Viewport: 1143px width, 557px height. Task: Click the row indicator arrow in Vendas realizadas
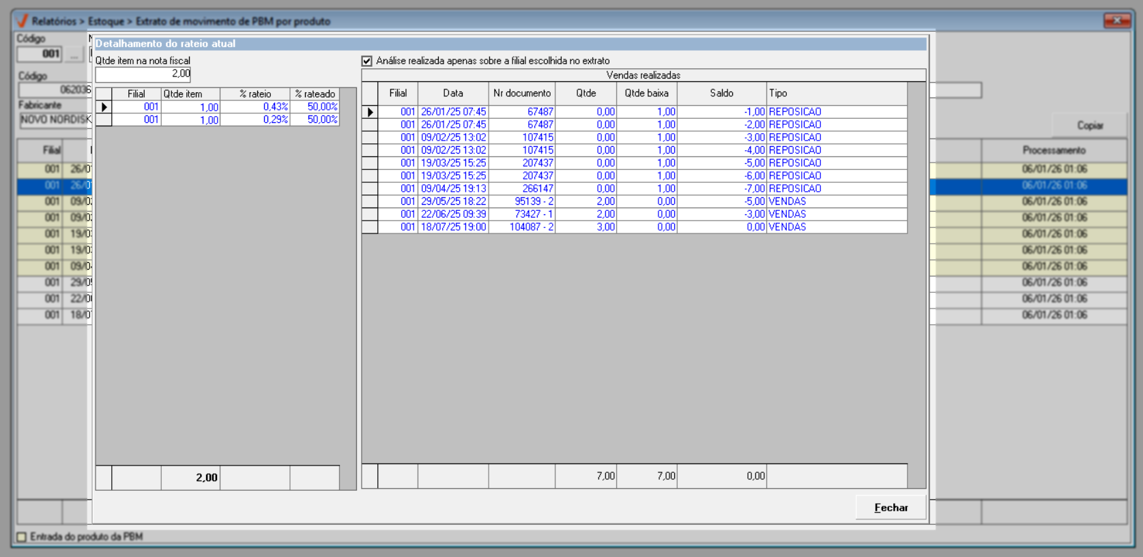370,112
